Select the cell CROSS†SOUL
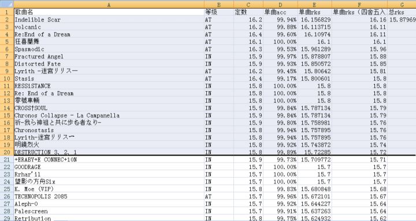 109,108
